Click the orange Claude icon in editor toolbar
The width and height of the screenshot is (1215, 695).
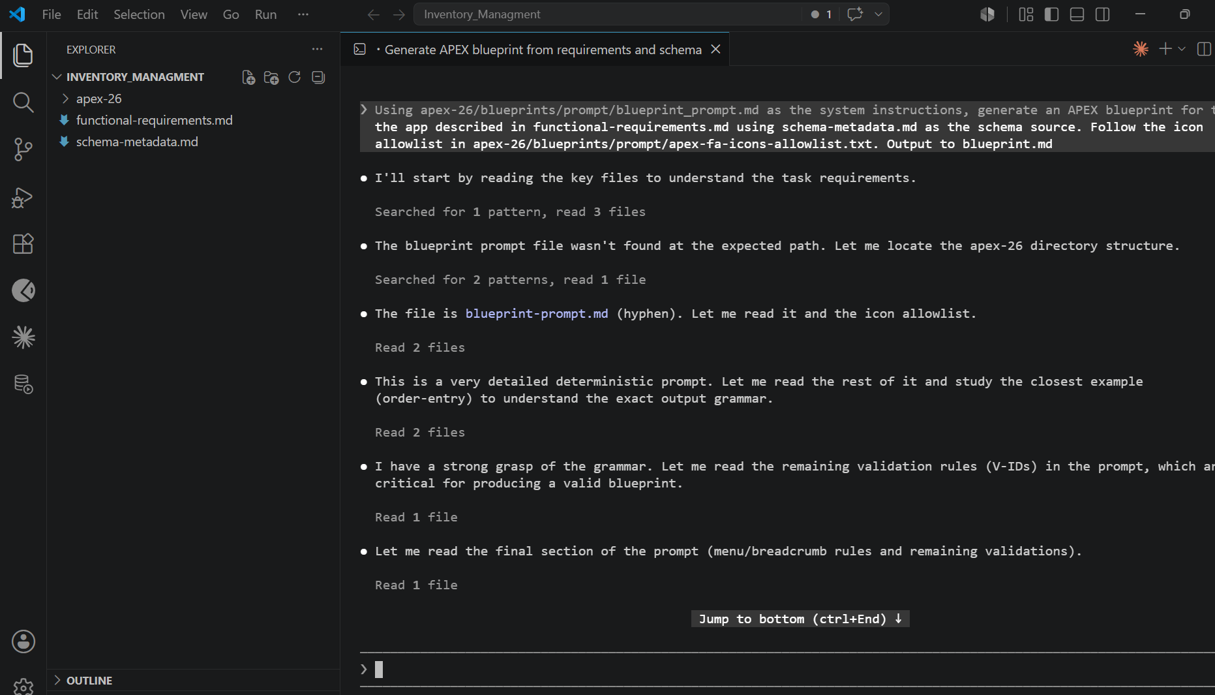[x=1141, y=49]
